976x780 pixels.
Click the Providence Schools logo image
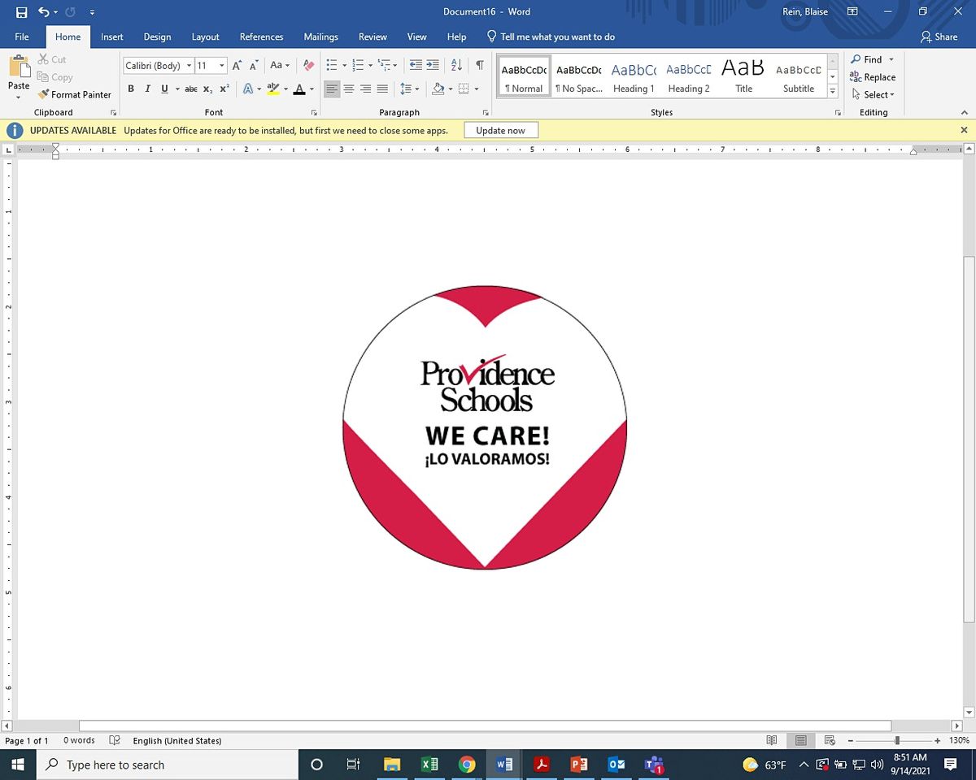485,427
